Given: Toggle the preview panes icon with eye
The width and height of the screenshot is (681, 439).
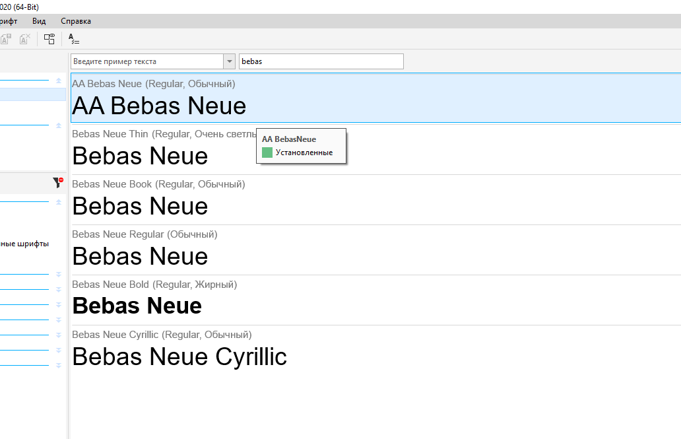Looking at the screenshot, I should (x=49, y=39).
